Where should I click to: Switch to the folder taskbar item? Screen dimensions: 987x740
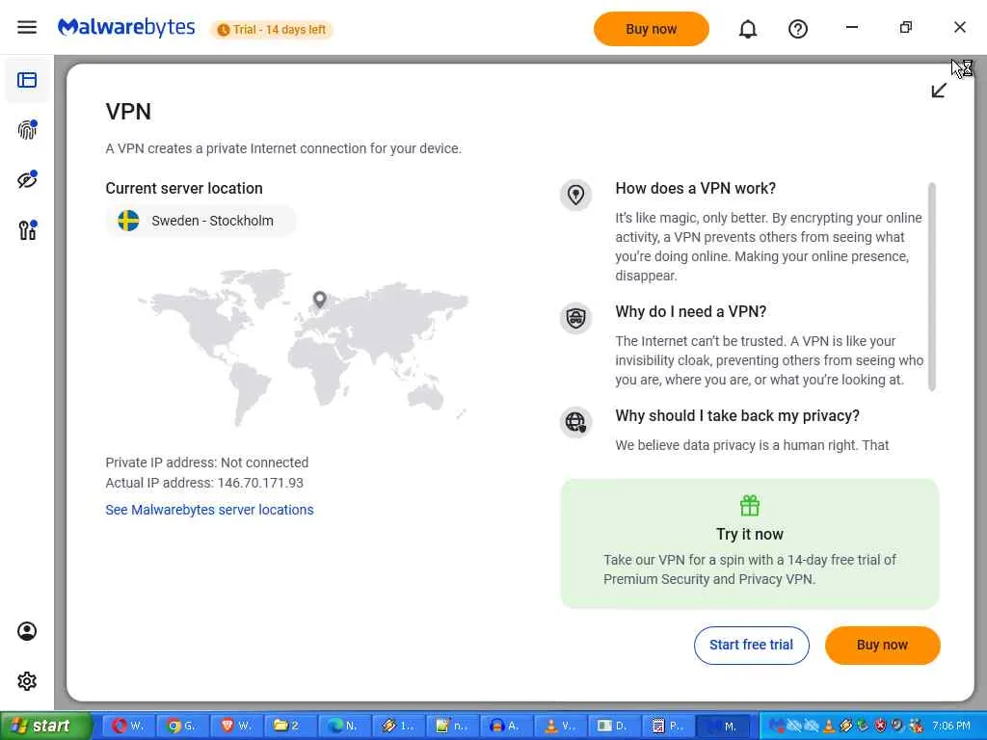(x=290, y=727)
